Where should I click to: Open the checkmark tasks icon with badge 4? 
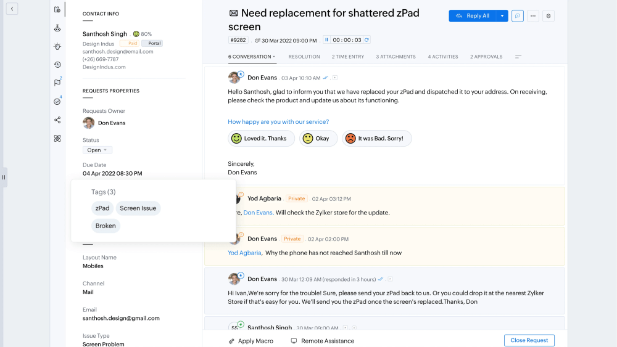(57, 101)
